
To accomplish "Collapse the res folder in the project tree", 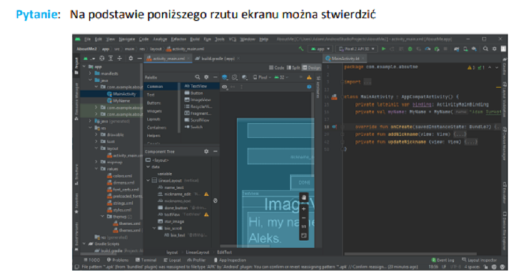I will (x=90, y=127).
